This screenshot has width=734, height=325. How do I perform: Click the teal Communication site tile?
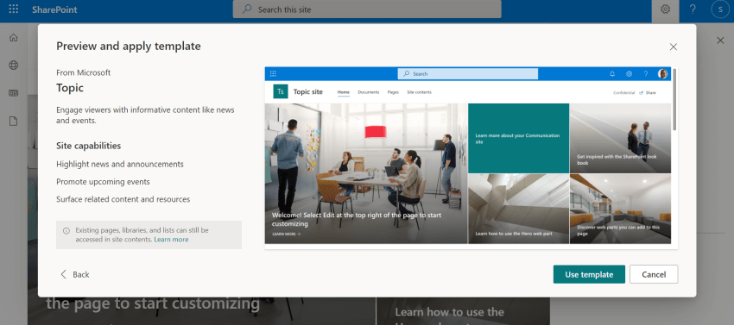click(x=519, y=139)
